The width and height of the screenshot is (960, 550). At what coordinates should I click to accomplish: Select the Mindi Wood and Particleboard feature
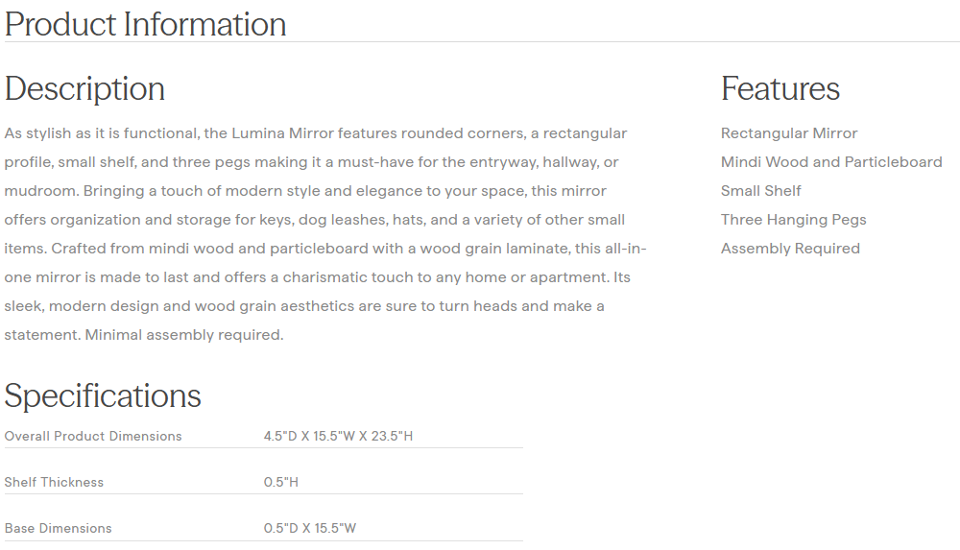[830, 162]
